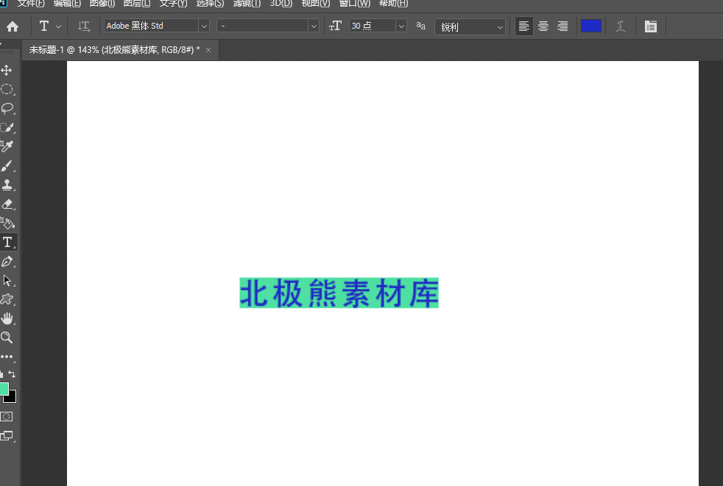The image size is (723, 486).
Task: Expand the font family dropdown arrow
Action: (x=204, y=26)
